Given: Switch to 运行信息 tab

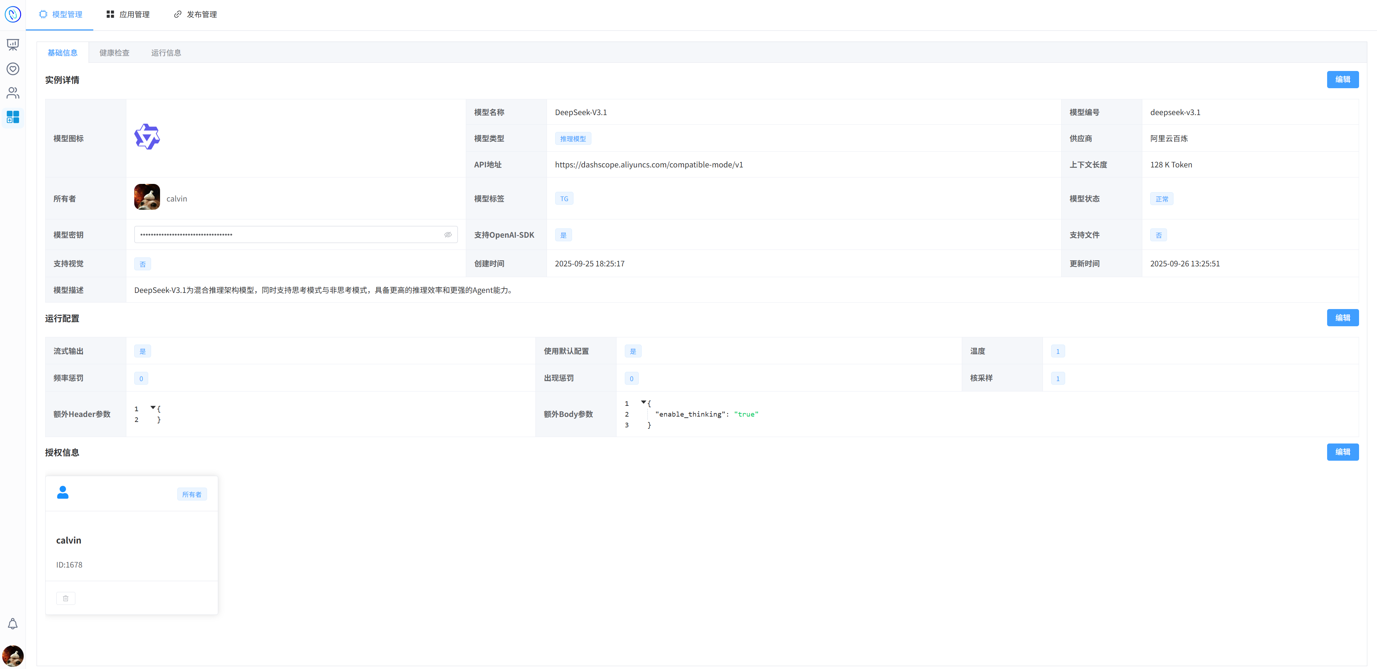Looking at the screenshot, I should pyautogui.click(x=166, y=53).
